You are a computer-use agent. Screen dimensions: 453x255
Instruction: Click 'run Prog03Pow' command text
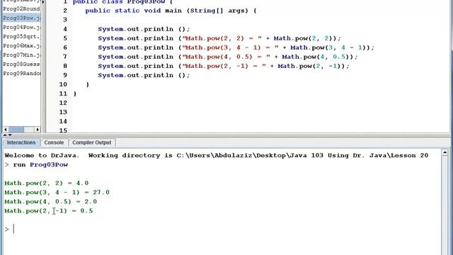tap(40, 164)
